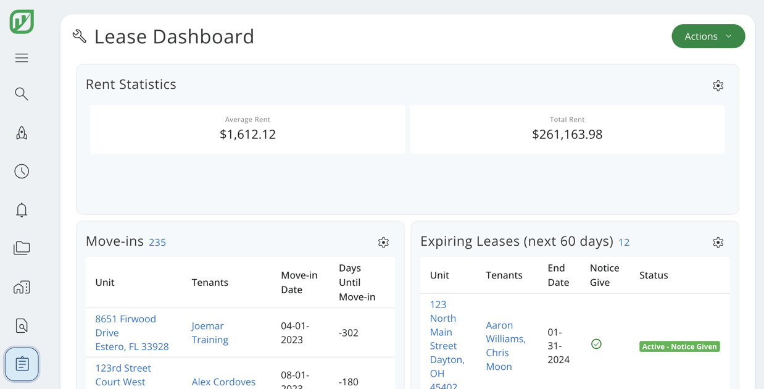Click the Move-ins count of 235
Screen dimensions: 764x389
click(x=157, y=242)
